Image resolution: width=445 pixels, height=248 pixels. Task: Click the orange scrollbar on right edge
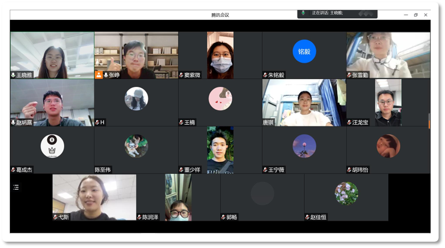[429, 124]
